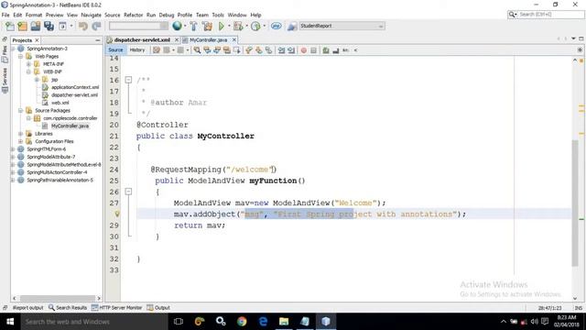The image size is (586, 330).
Task: Click the Shift Line Right icon
Action: (x=291, y=50)
